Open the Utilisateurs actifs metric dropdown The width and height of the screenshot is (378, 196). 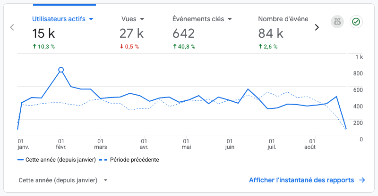91,19
